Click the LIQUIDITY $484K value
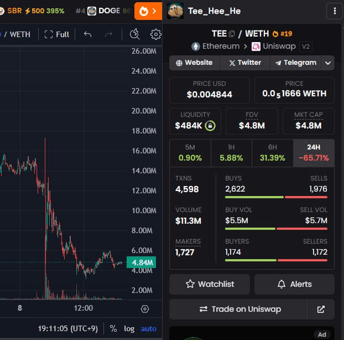This screenshot has width=344, height=340. (189, 126)
